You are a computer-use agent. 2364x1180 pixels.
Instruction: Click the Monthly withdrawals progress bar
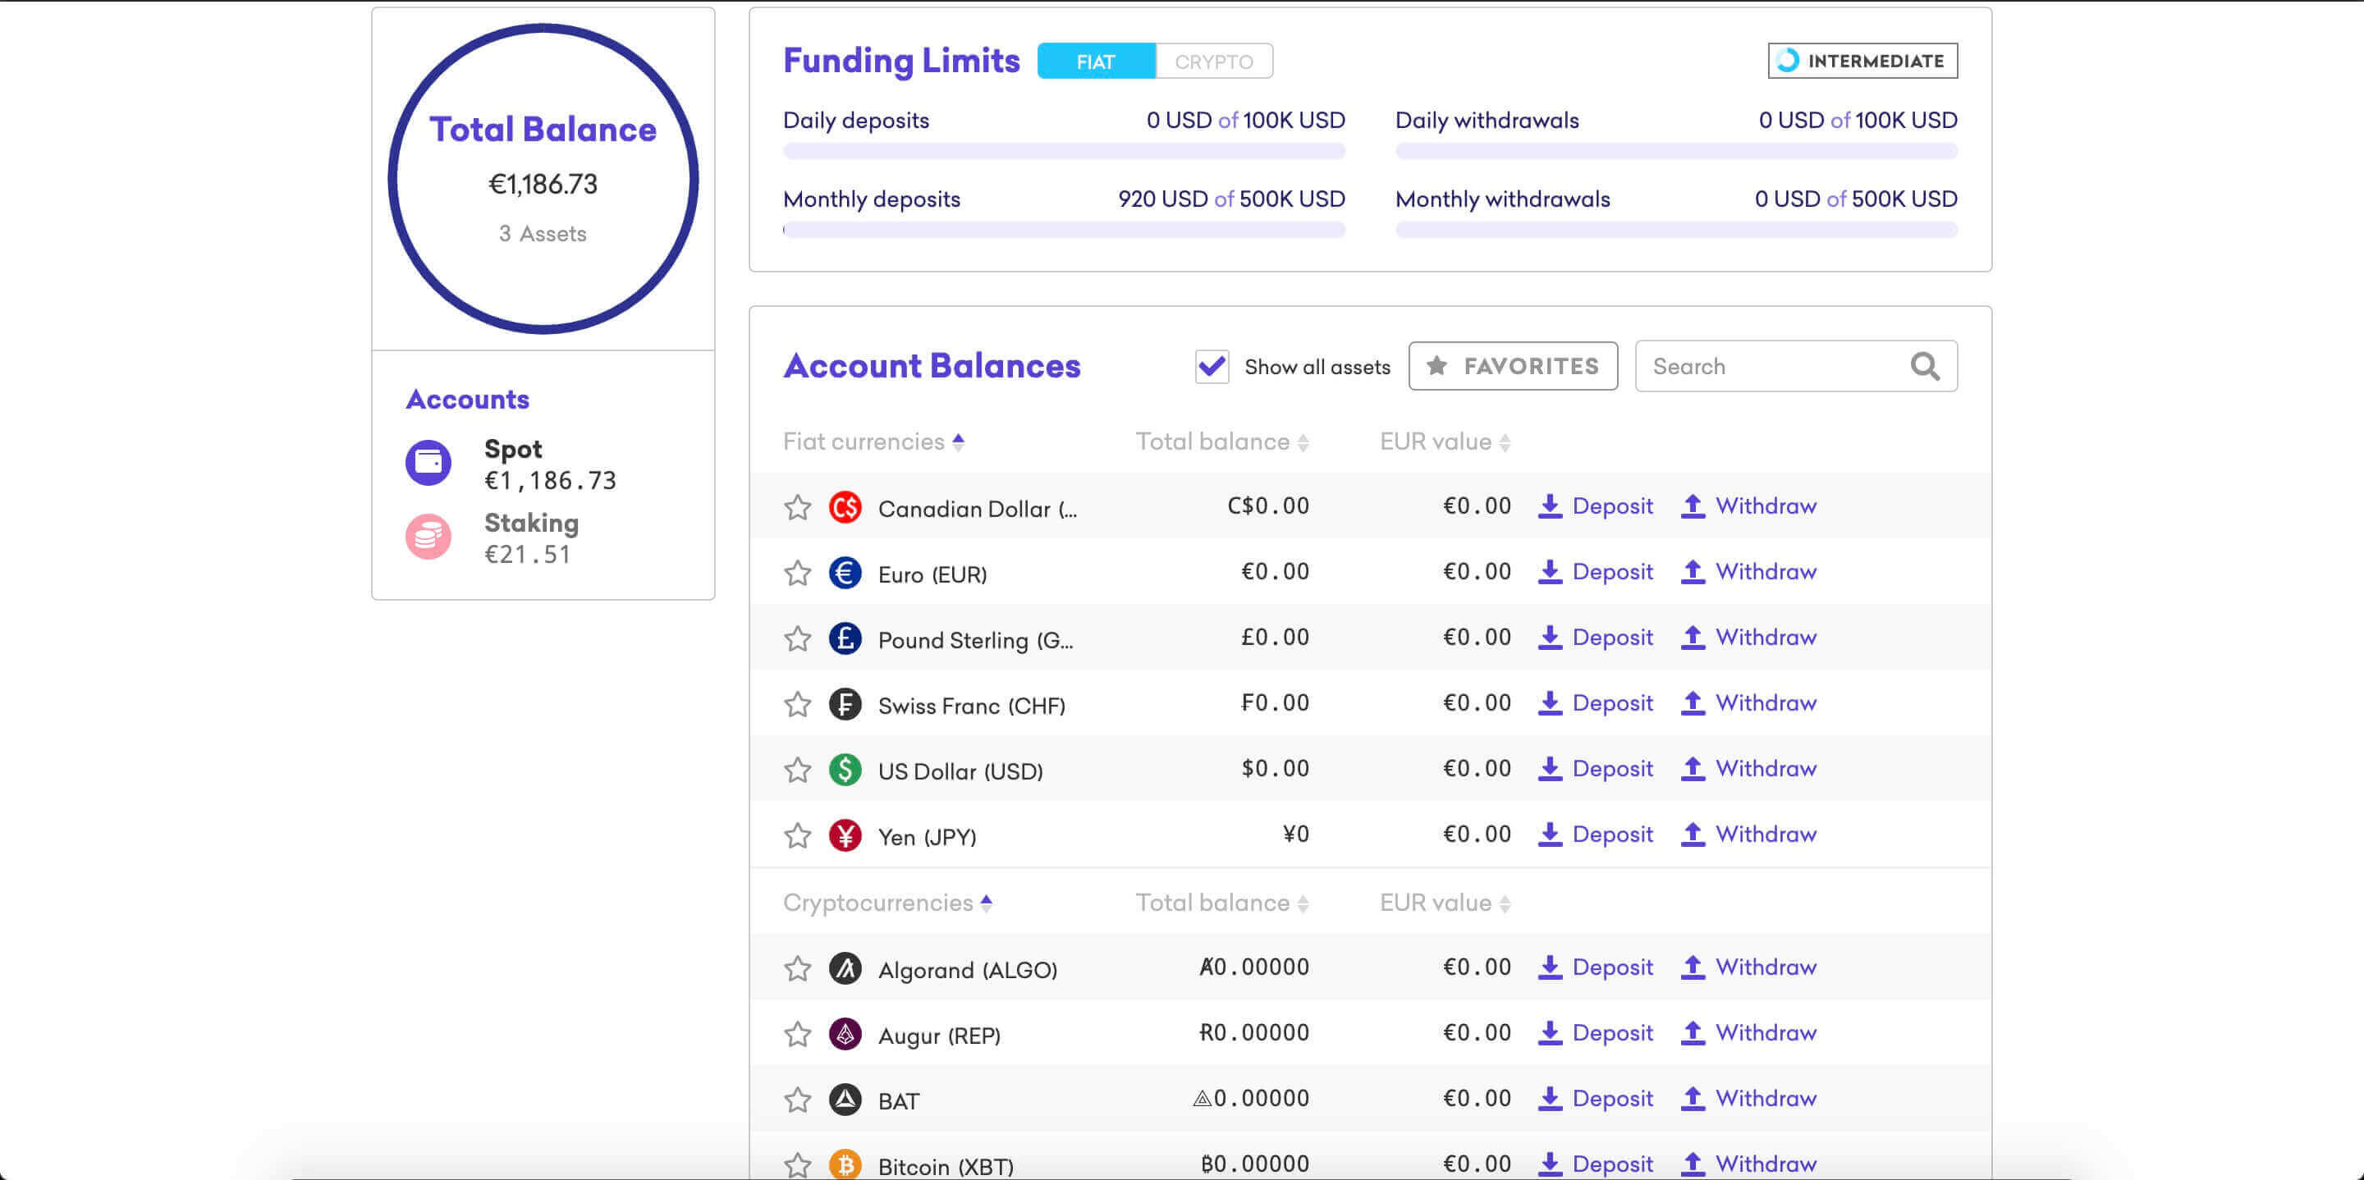click(x=1675, y=231)
